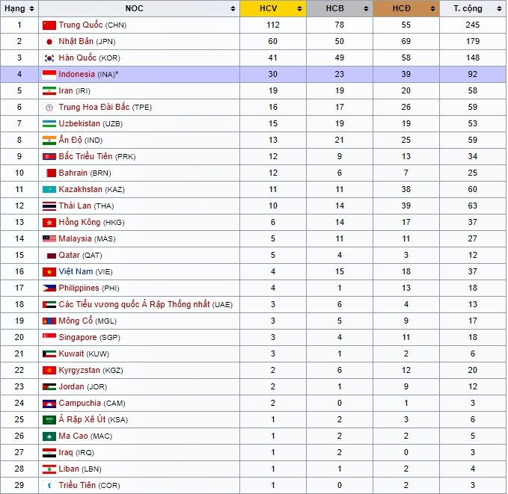
Task: Click the HCV gold header cell label
Action: [x=269, y=9]
